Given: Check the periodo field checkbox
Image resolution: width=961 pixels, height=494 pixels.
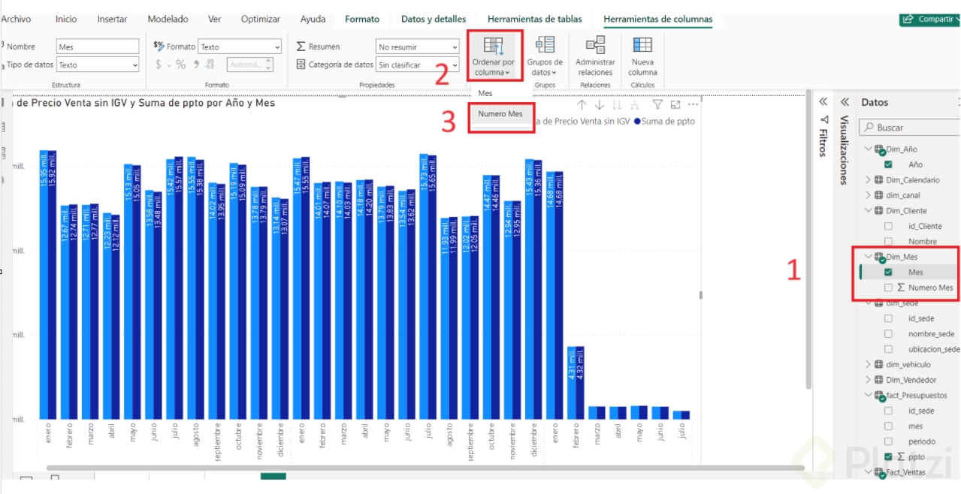Looking at the screenshot, I should (x=889, y=441).
